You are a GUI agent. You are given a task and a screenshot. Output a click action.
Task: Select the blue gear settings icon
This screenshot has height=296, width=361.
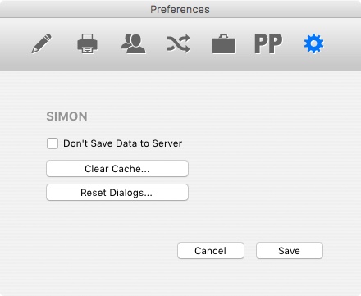[x=313, y=43]
